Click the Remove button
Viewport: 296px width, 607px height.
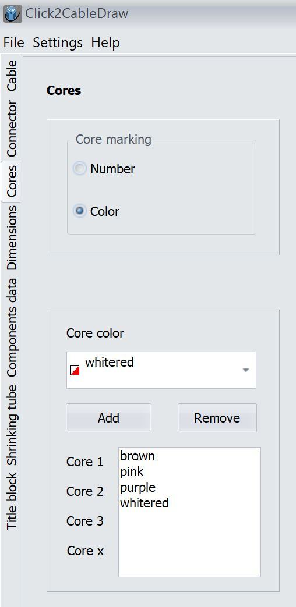(x=217, y=418)
